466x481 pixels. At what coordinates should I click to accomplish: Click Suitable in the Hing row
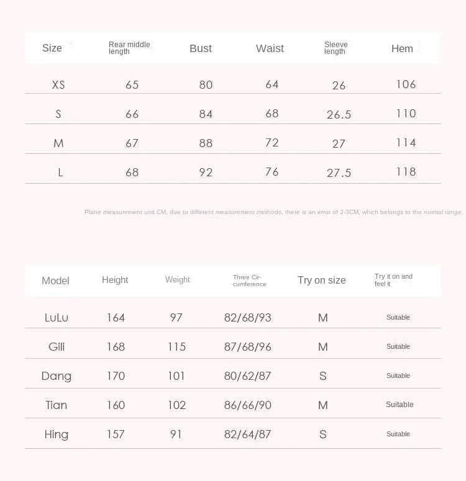[x=398, y=434]
